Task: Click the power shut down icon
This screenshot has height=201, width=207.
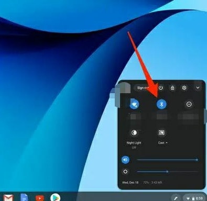Action: [x=160, y=88]
